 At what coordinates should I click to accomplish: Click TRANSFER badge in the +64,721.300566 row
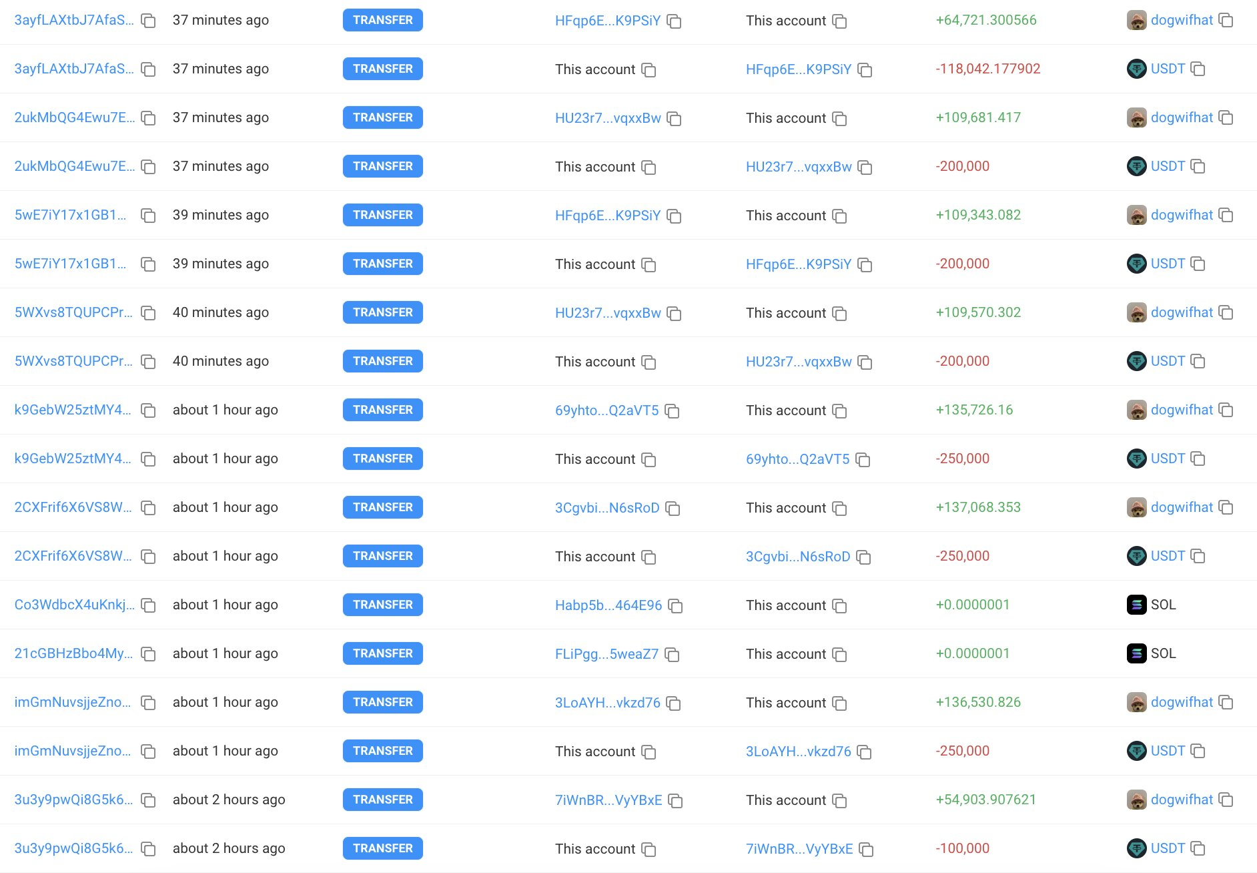(383, 21)
